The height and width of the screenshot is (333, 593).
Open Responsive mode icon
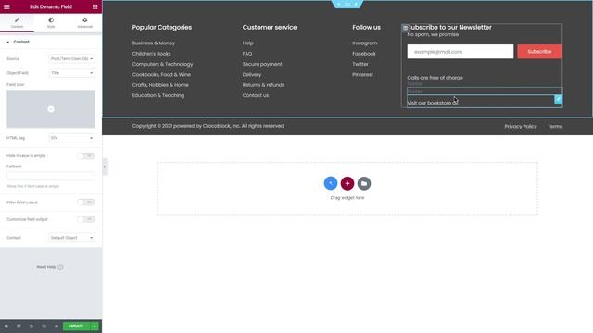click(x=44, y=327)
